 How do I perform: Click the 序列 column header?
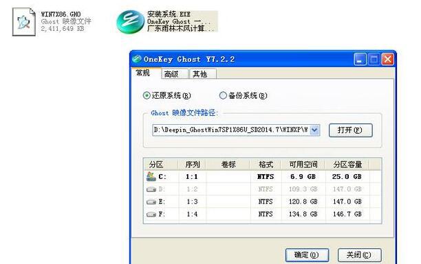pyautogui.click(x=192, y=165)
